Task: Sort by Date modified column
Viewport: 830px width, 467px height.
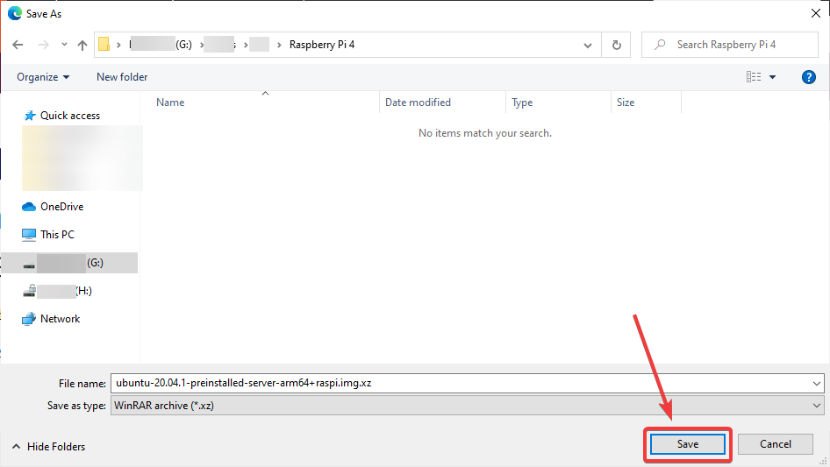Action: (x=418, y=102)
